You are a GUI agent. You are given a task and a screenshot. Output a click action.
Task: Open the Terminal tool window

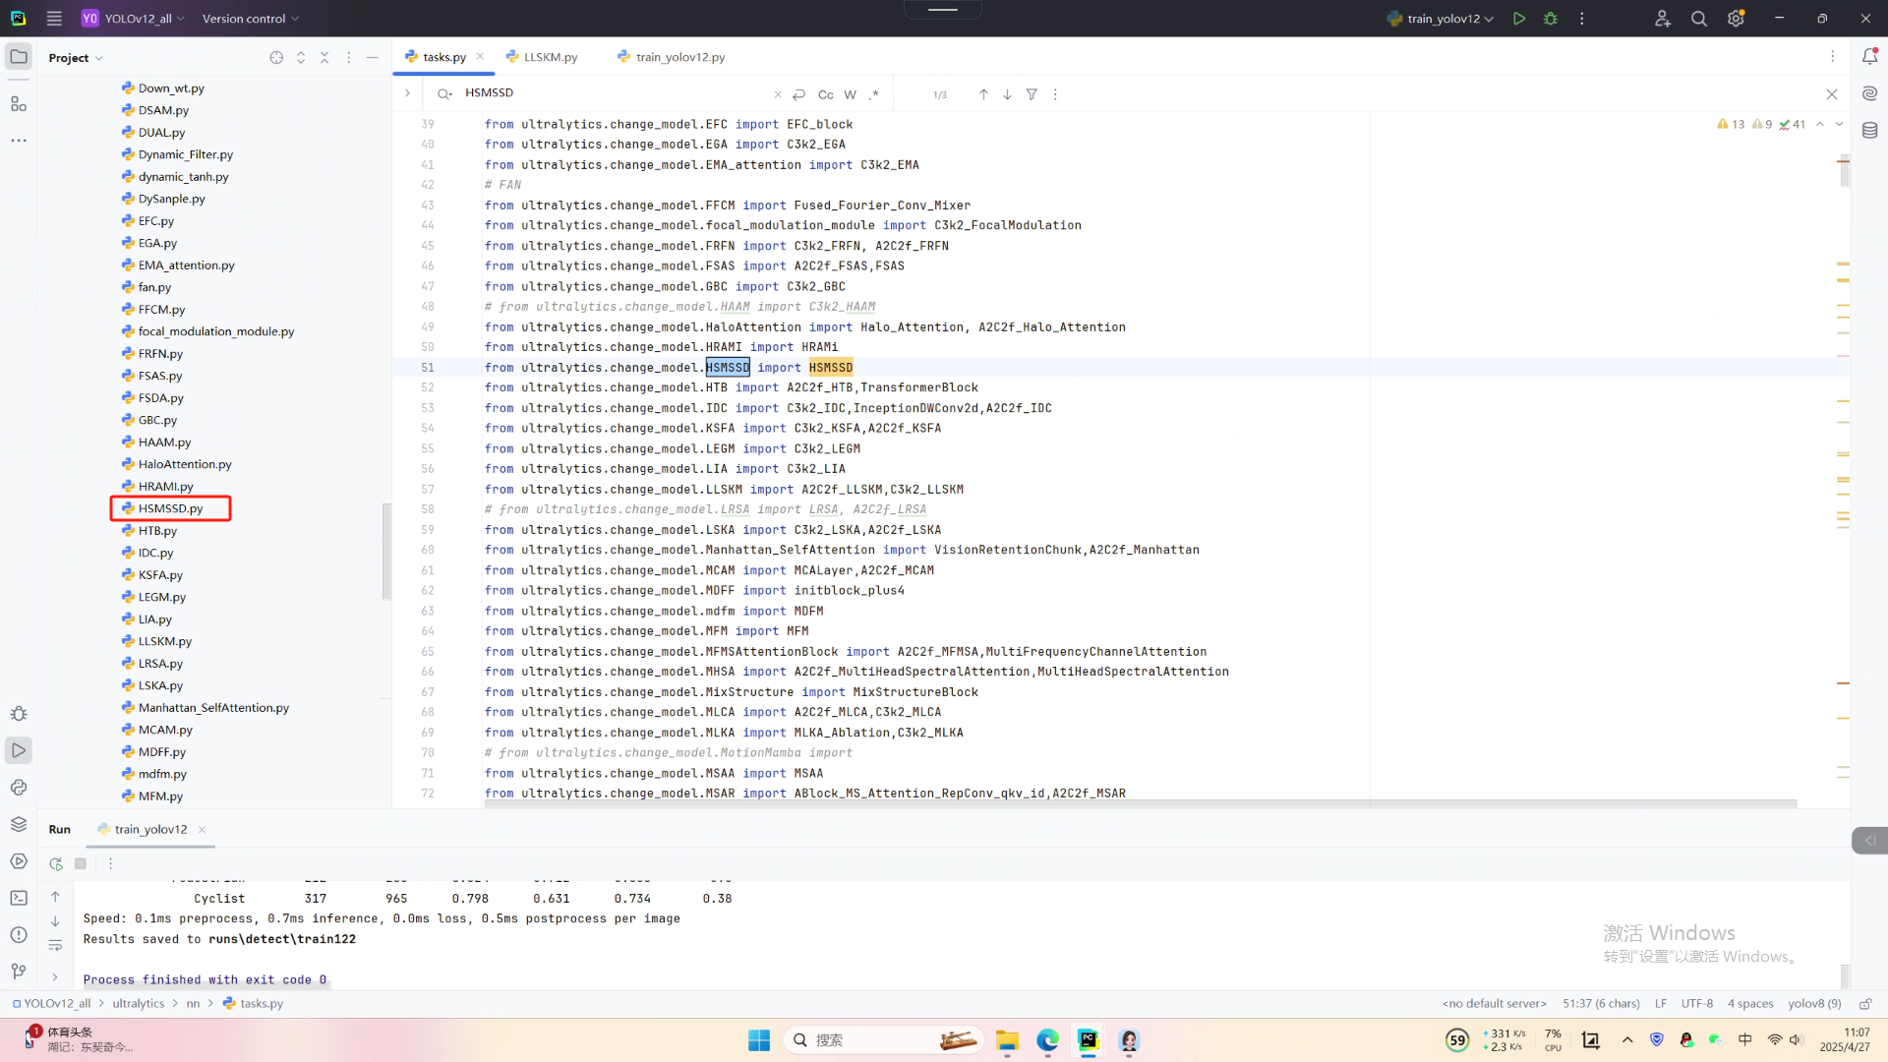pos(19,898)
